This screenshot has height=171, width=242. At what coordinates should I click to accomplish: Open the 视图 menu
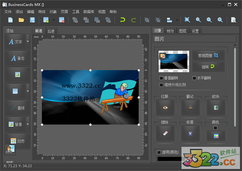[102, 12]
